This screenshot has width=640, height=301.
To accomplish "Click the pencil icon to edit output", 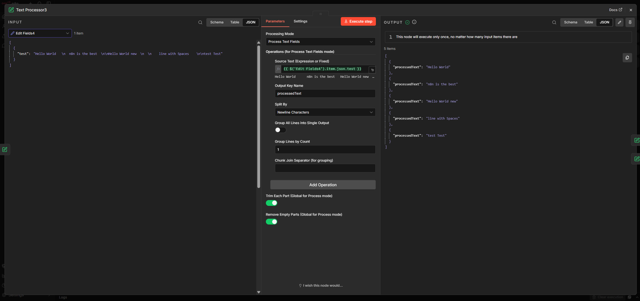I will 619,22.
